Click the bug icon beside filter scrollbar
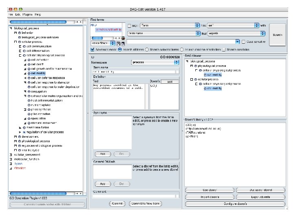The image size is (293, 220). [123, 38]
